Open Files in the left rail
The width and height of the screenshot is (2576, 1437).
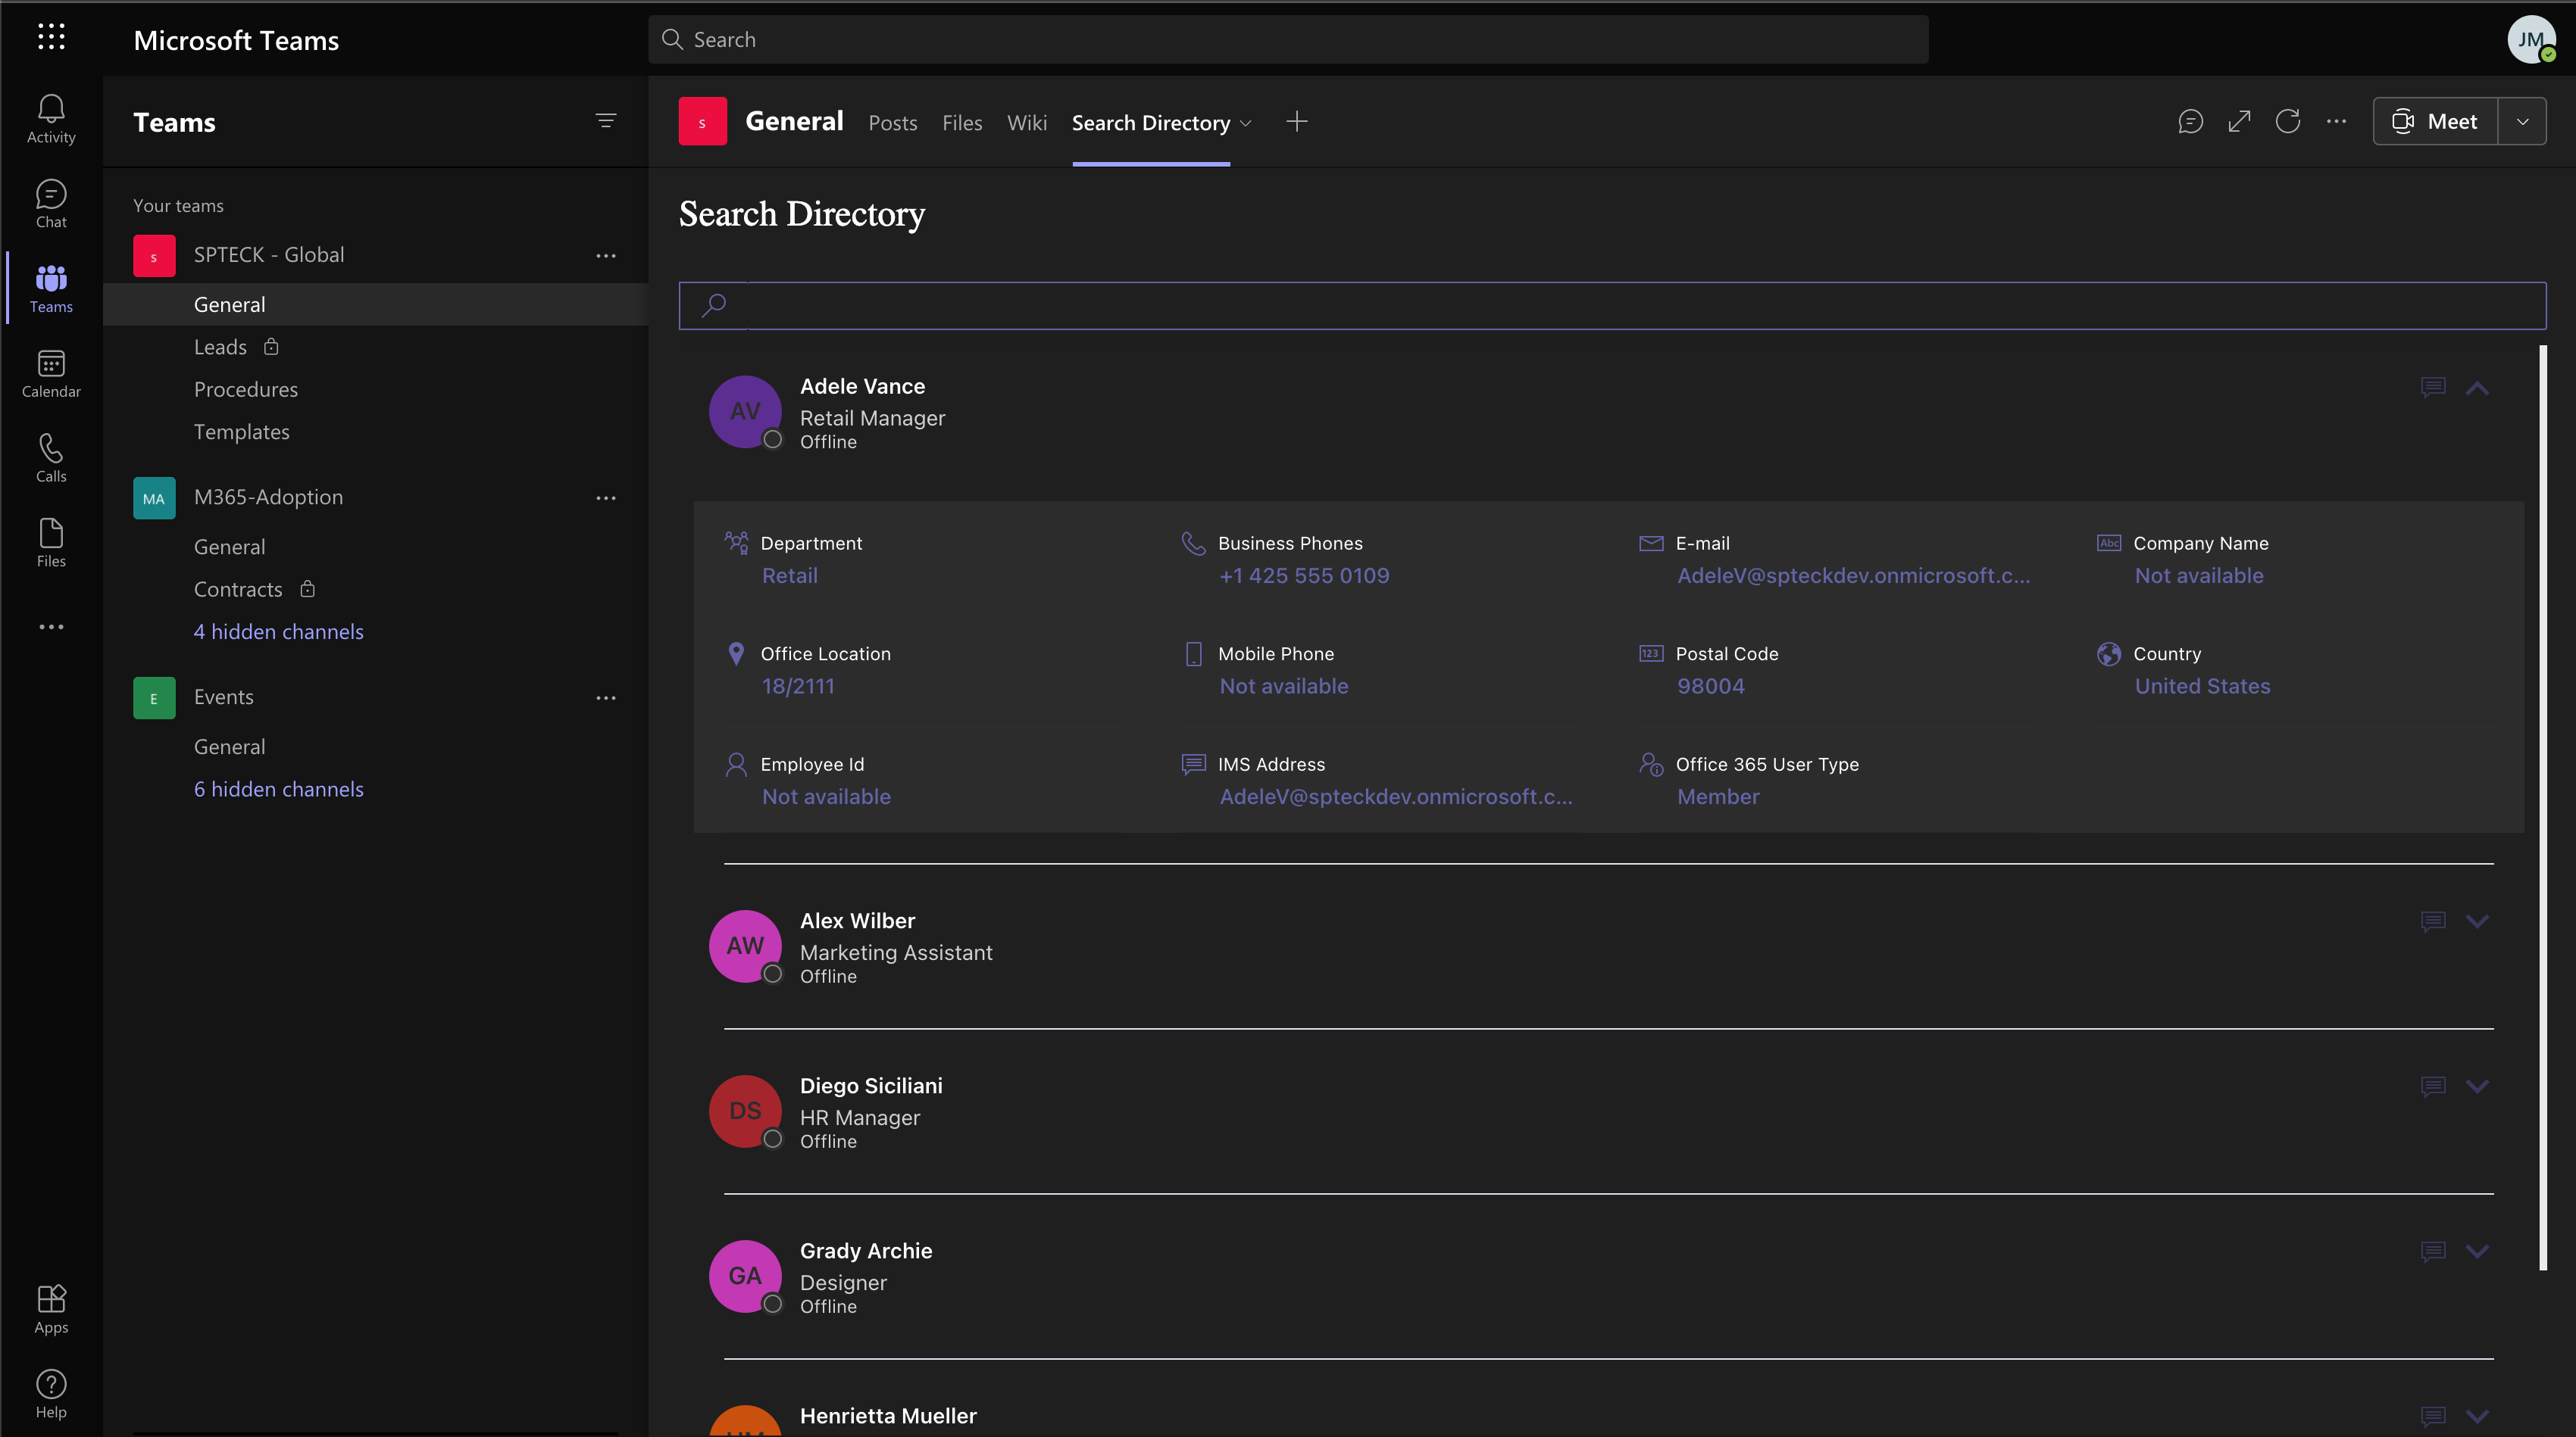tap(51, 543)
